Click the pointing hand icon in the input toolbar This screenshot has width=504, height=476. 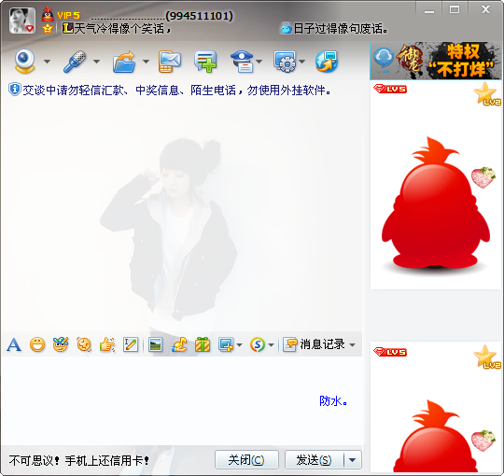(x=107, y=344)
